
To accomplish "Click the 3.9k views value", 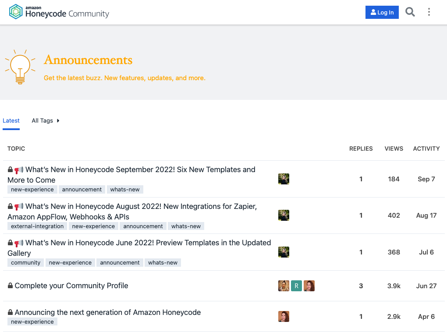I will [394, 286].
